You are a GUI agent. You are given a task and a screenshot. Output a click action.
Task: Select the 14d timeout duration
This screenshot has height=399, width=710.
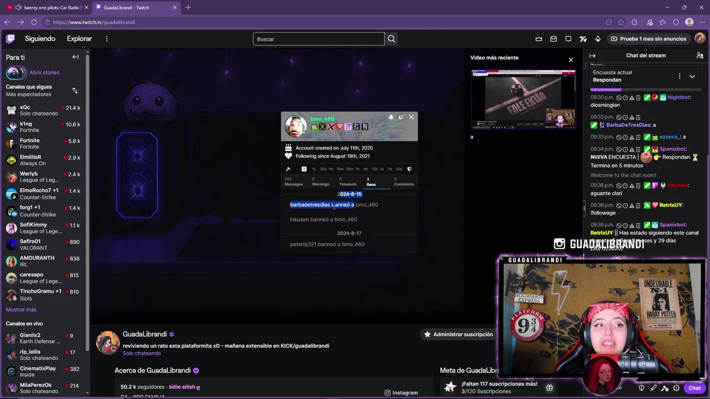coord(399,169)
